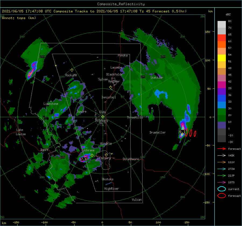The height and width of the screenshot is (226, 242).
Task: Click the orange swatch between 60 and 57 dBZ
Action: click(222, 45)
